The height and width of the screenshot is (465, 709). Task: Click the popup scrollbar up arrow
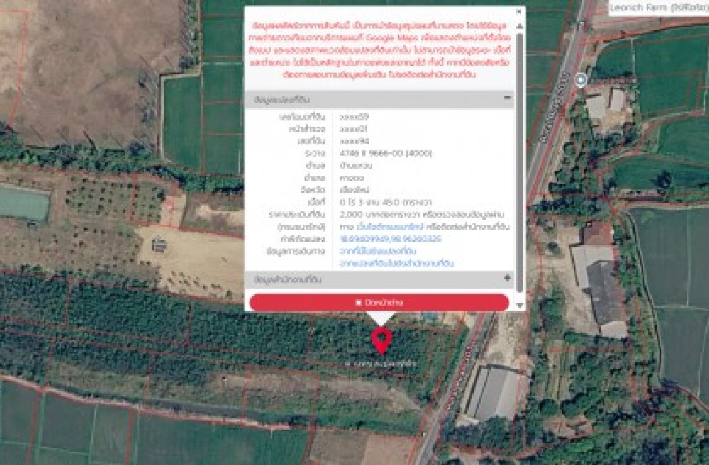coord(520,26)
